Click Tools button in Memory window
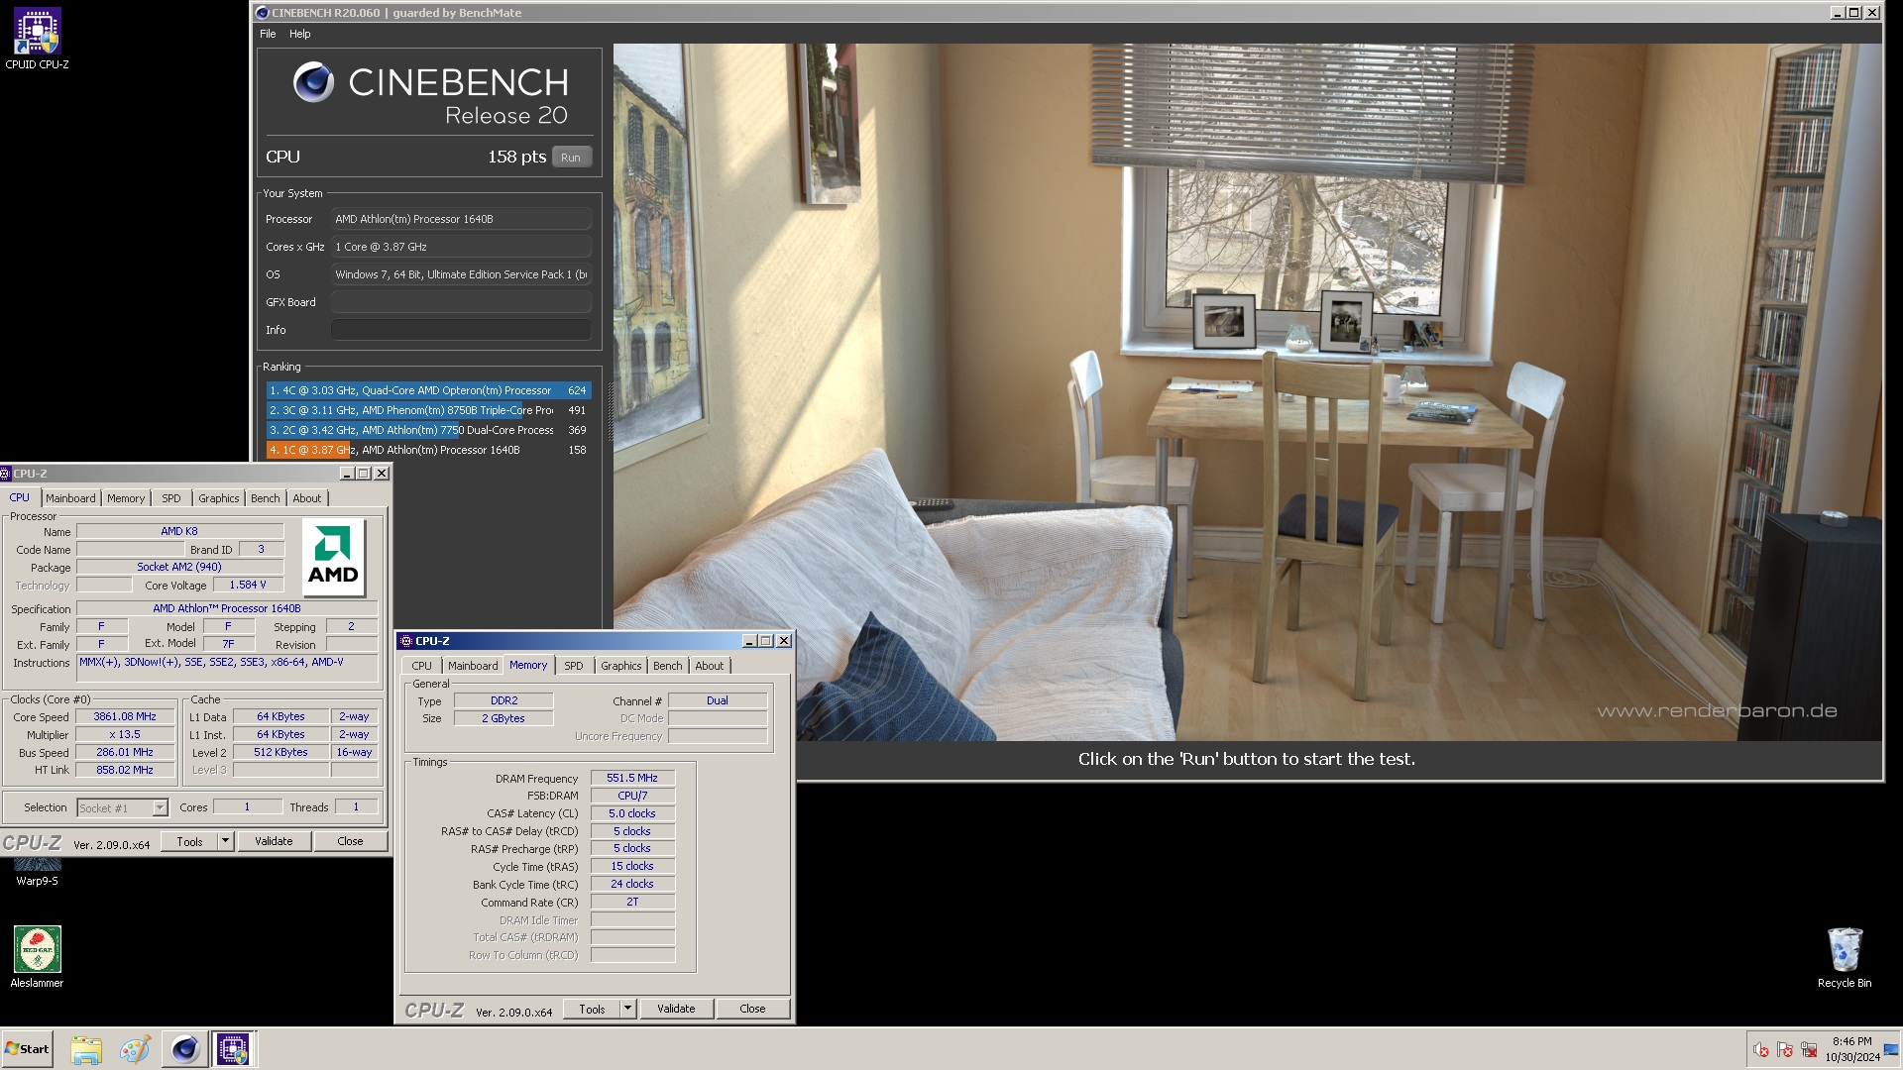Image resolution: width=1903 pixels, height=1070 pixels. [x=592, y=1009]
